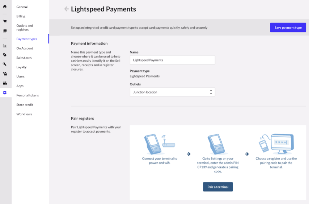
Task: Go to Payment types in the settings menu
Action: click(x=27, y=39)
